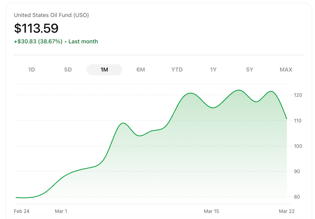
Task: Click the $113.59 price value
Action: (36, 28)
